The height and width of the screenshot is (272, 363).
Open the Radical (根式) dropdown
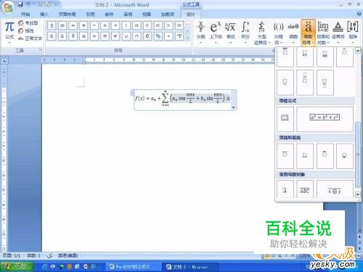[230, 33]
